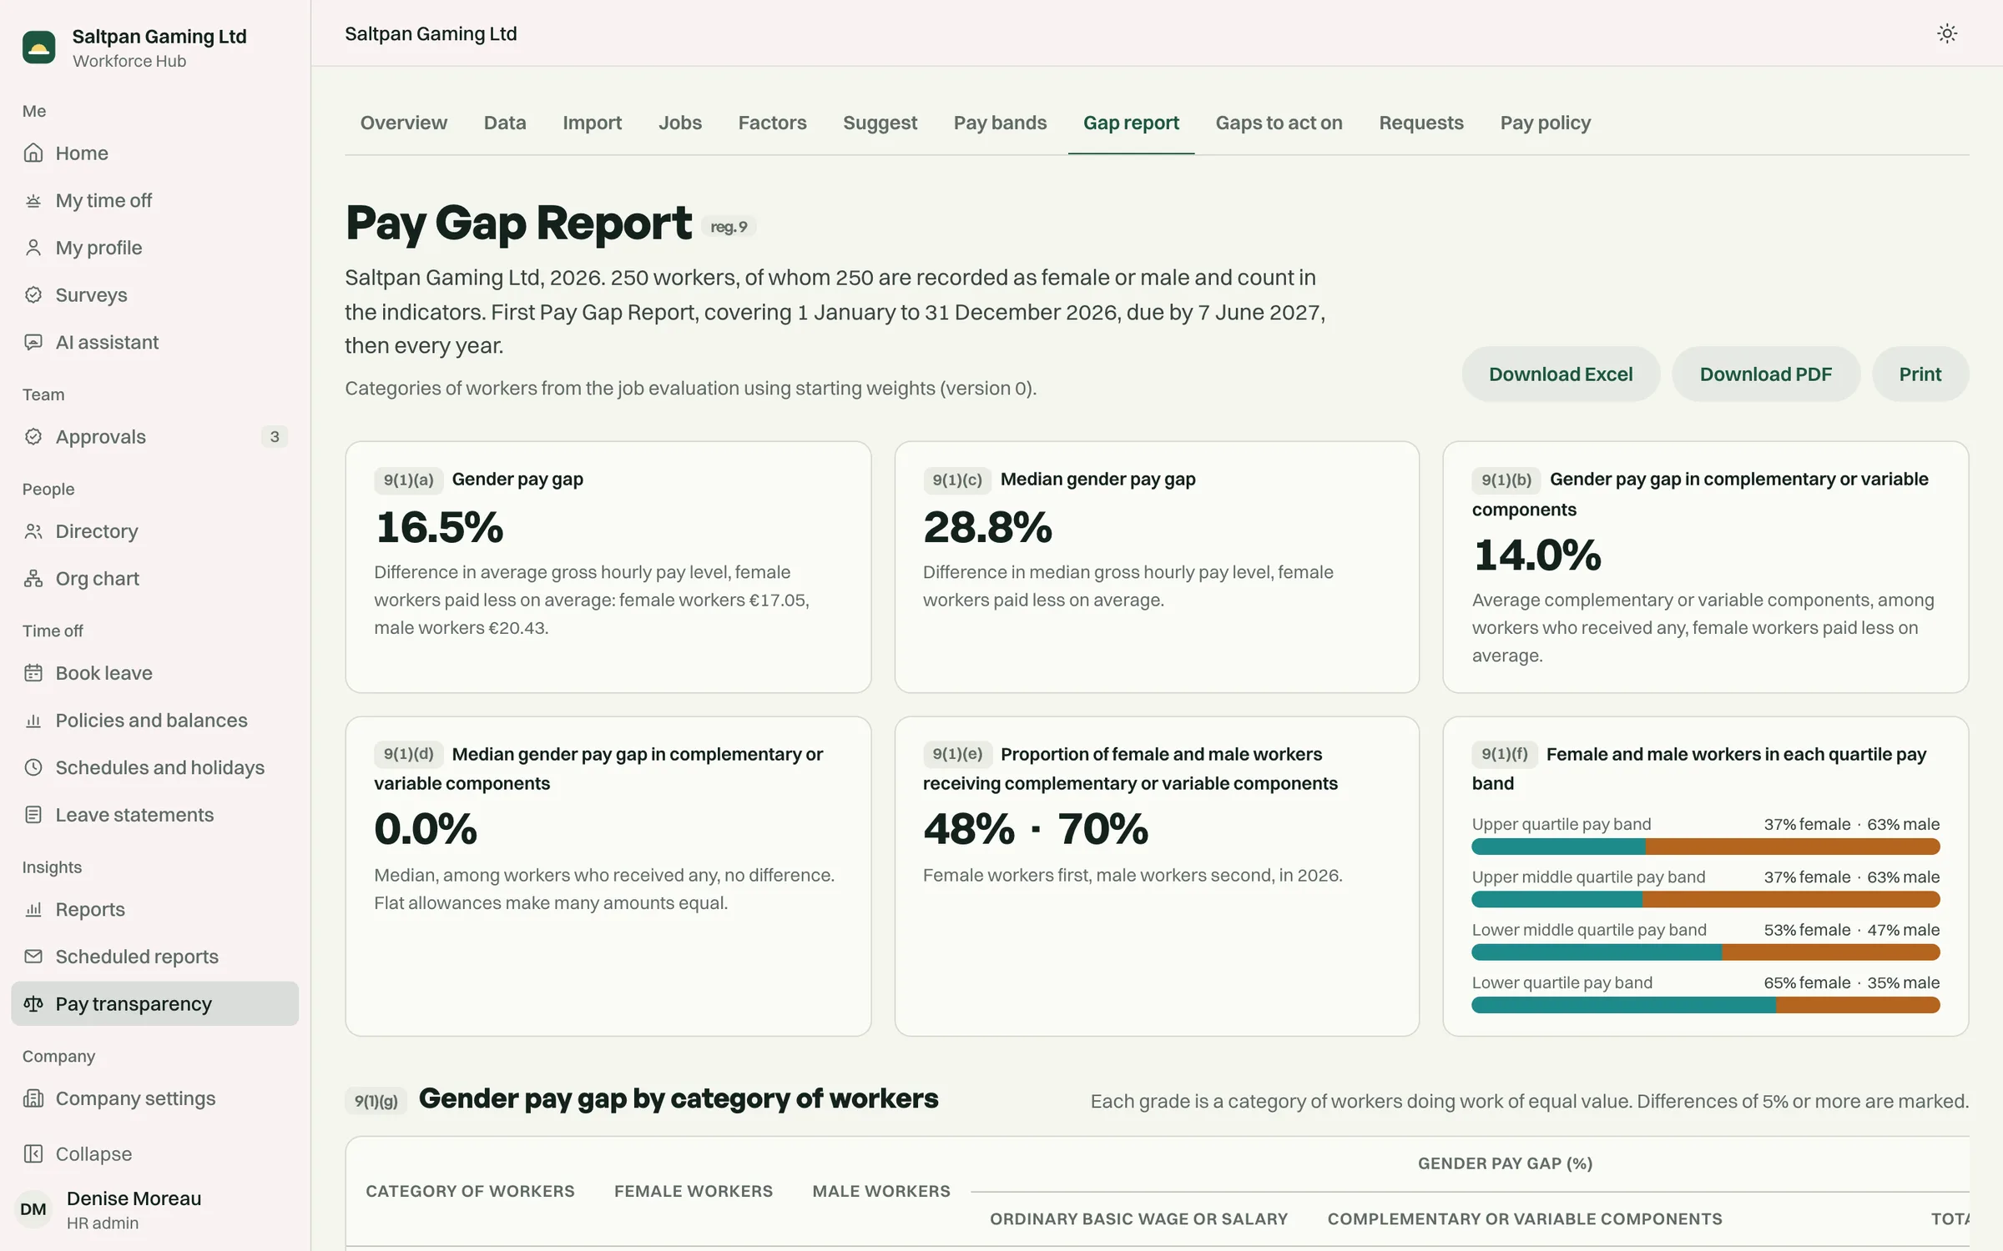Viewport: 2003px width, 1251px height.
Task: Switch to the Overview tab
Action: pos(404,123)
